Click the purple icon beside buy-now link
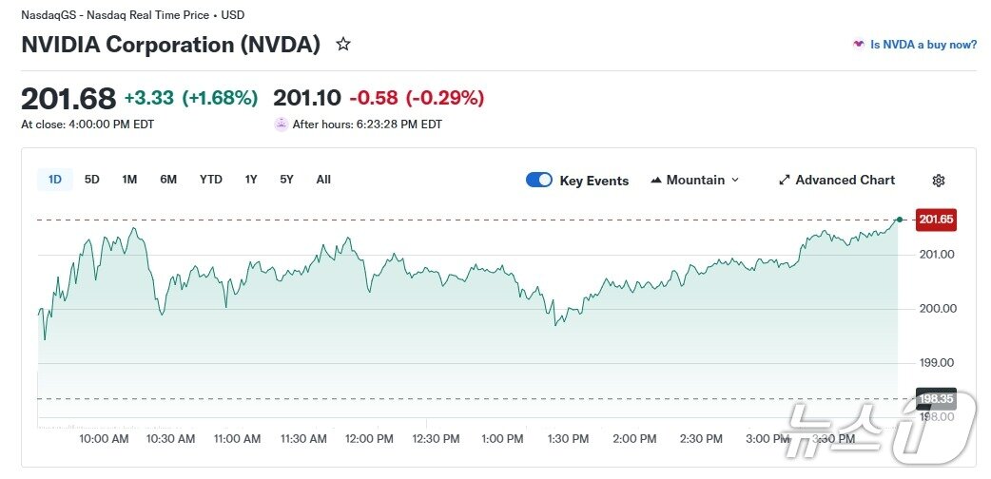Viewport: 991px width, 479px height. click(x=859, y=45)
